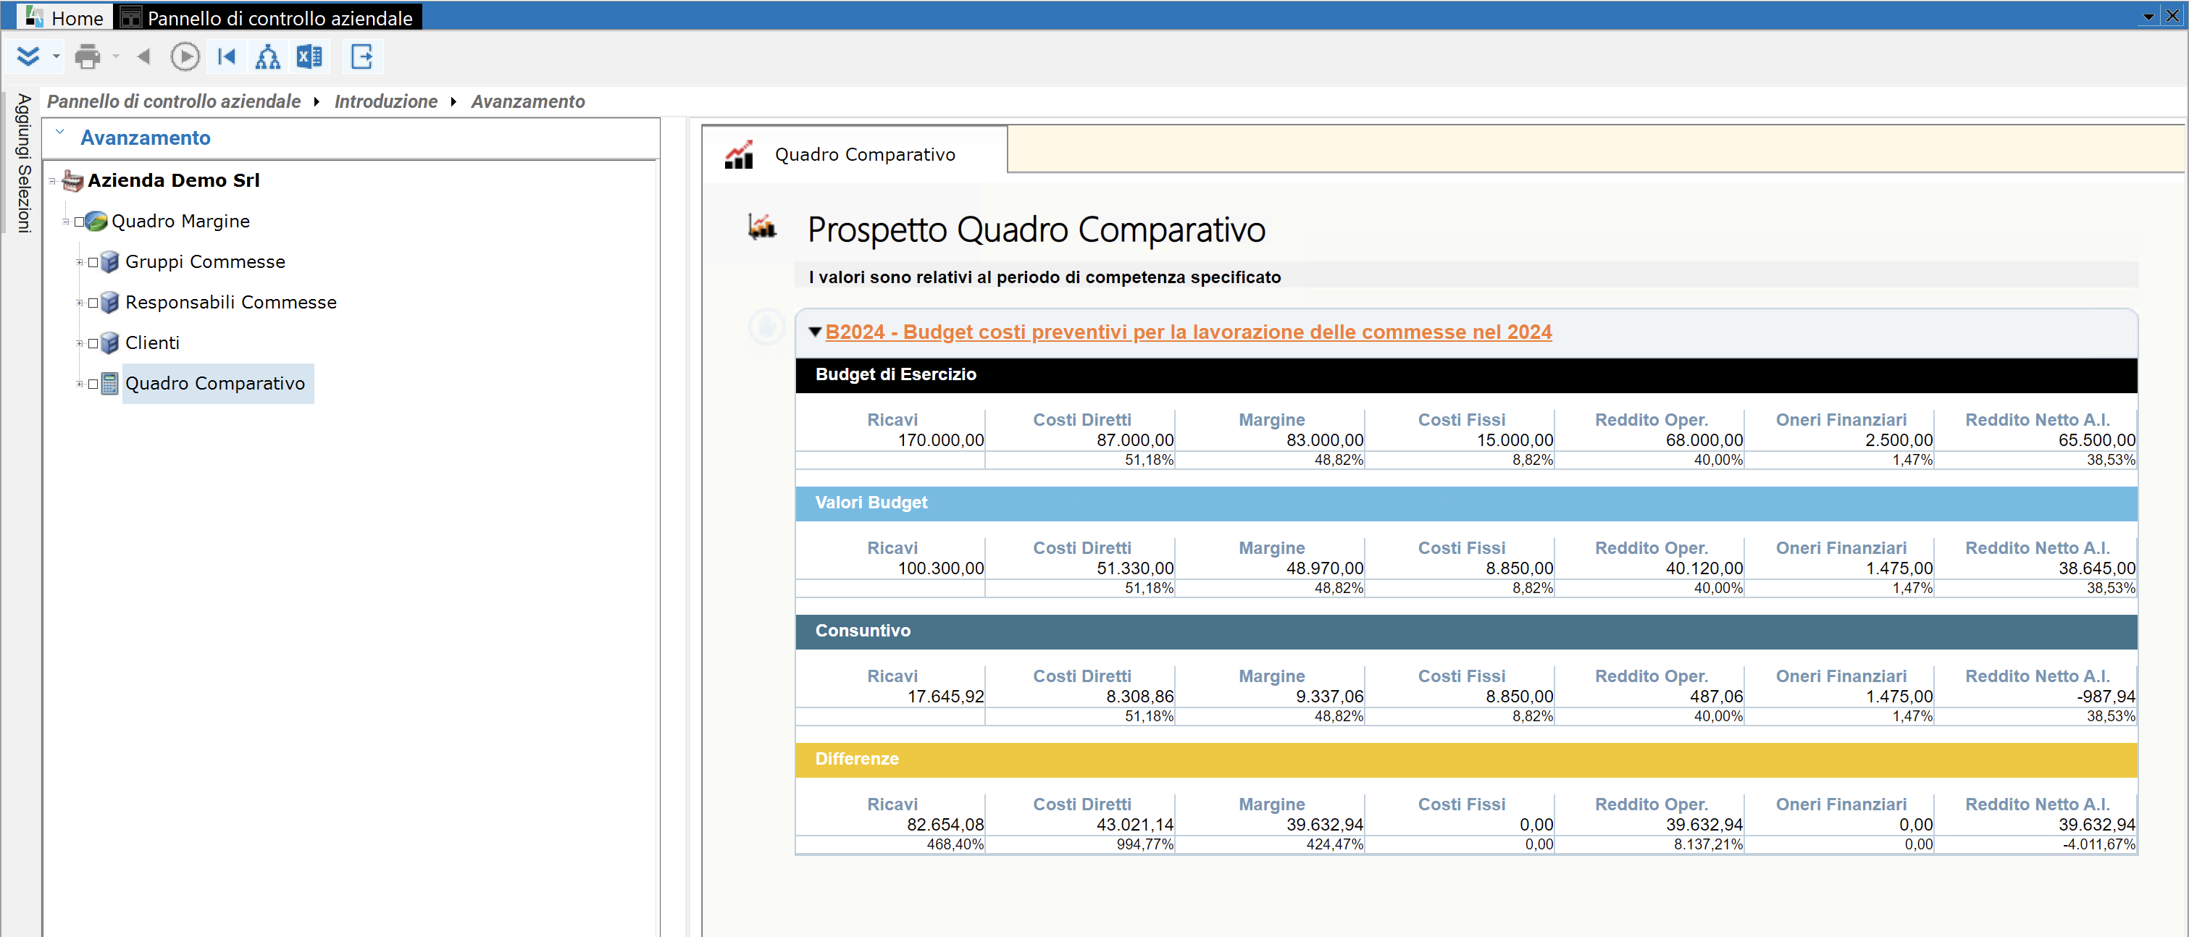Click the exit/export door icon

tap(362, 57)
